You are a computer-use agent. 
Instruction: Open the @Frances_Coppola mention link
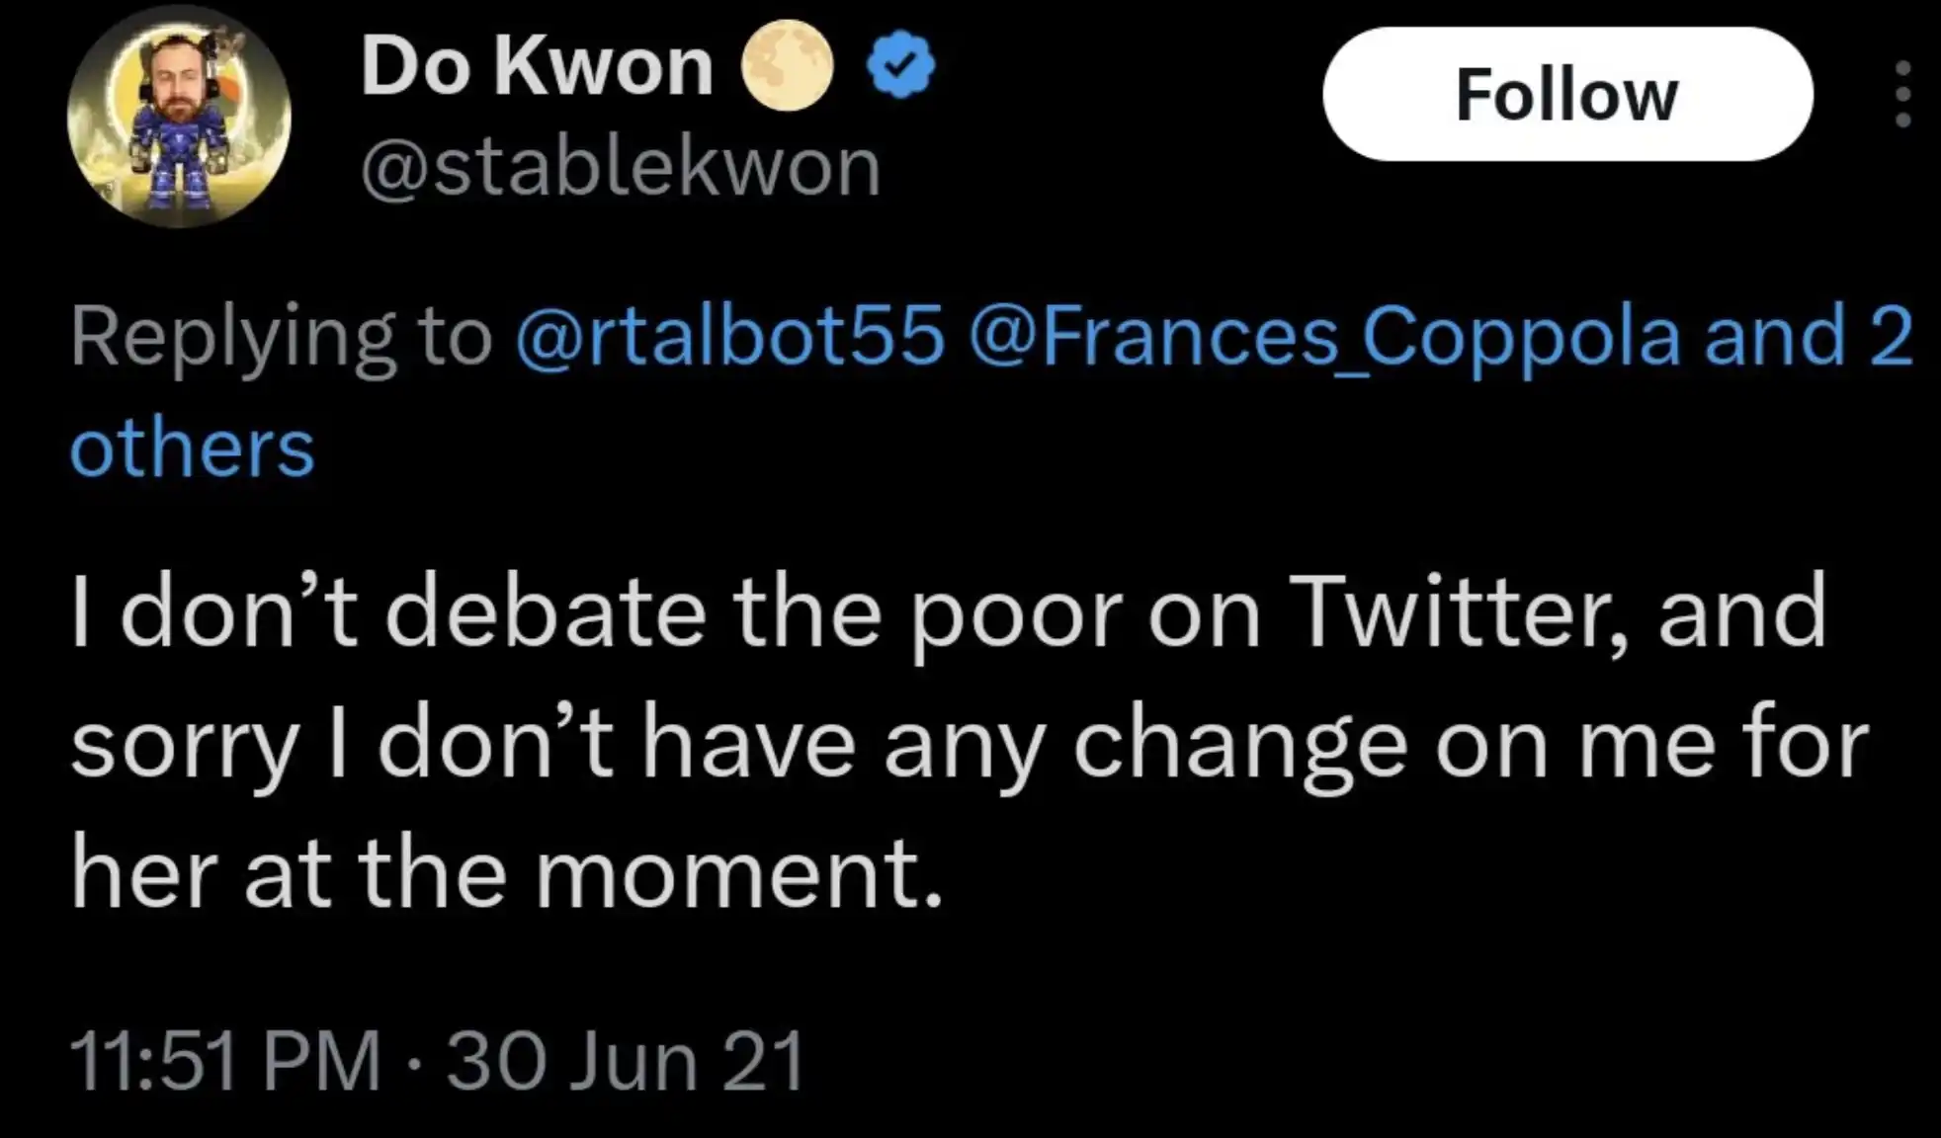[x=1324, y=337]
